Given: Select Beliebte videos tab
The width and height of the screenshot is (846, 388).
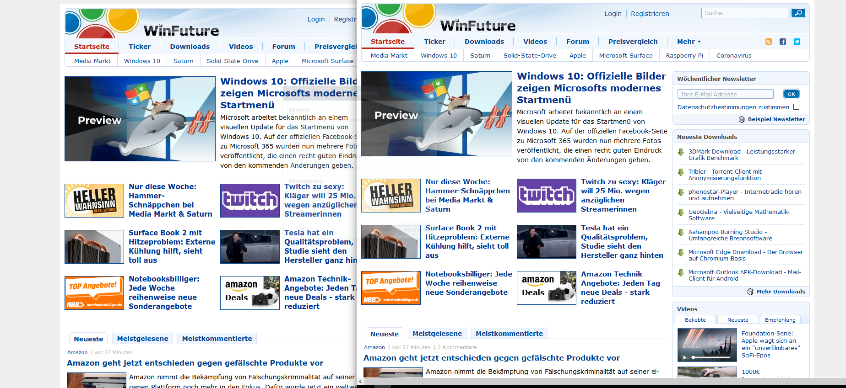Looking at the screenshot, I should [x=695, y=320].
